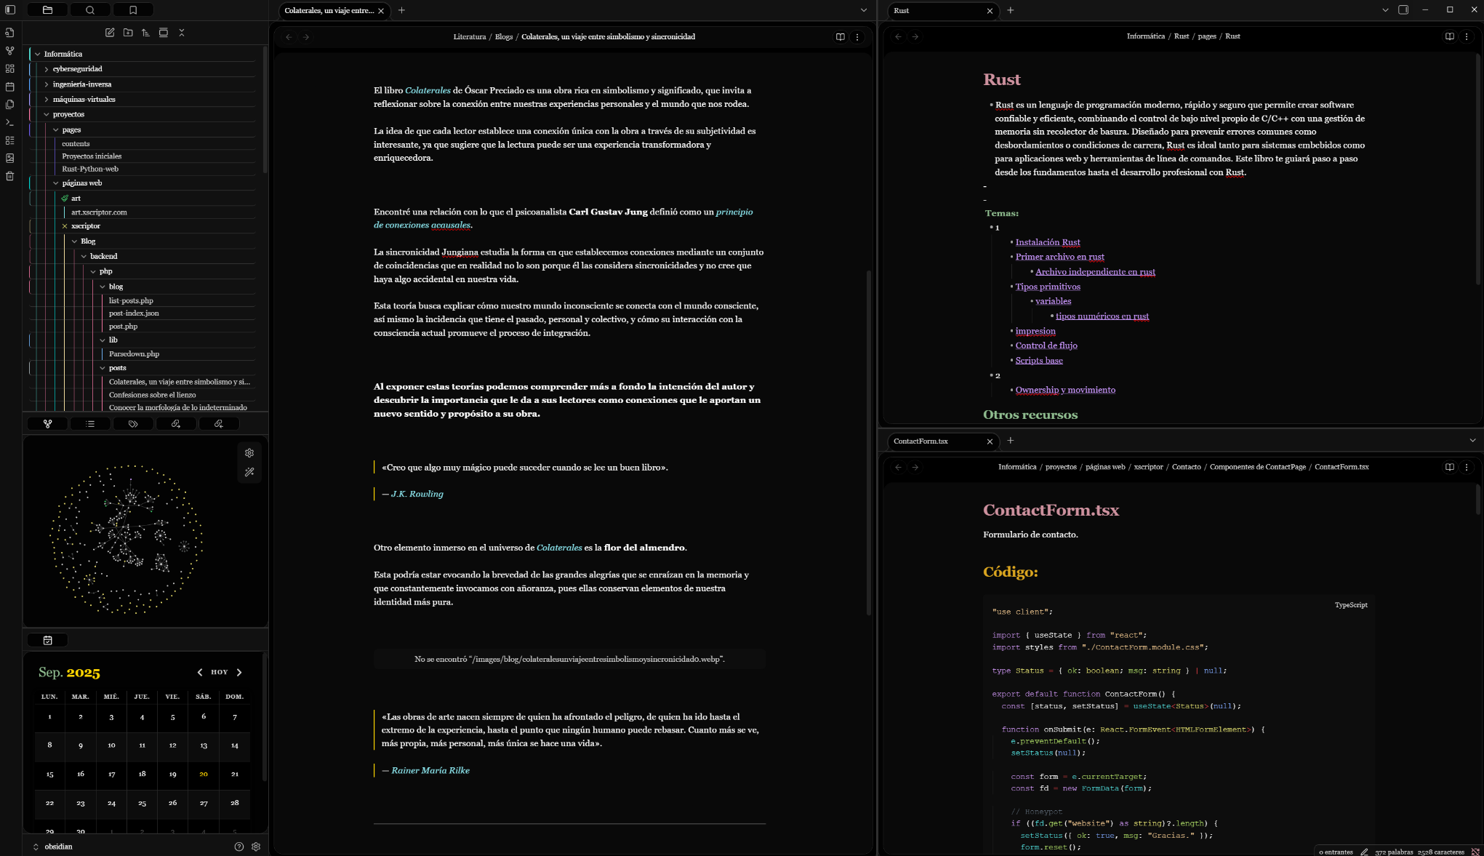Create a new note with the pencil icon

click(109, 33)
